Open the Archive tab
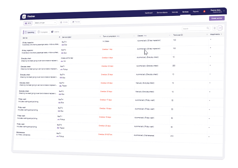238x168 pixels. 55,31
